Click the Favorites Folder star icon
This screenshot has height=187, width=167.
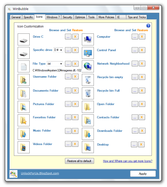coord(24,120)
